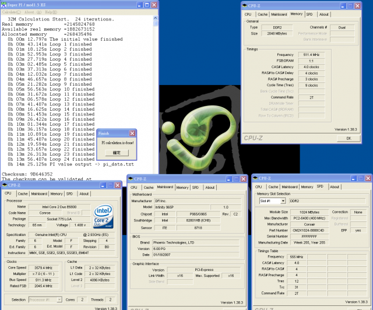The width and height of the screenshot is (373, 310).
Task: Click the Manufacturer Corsair field
Action: click(x=309, y=224)
